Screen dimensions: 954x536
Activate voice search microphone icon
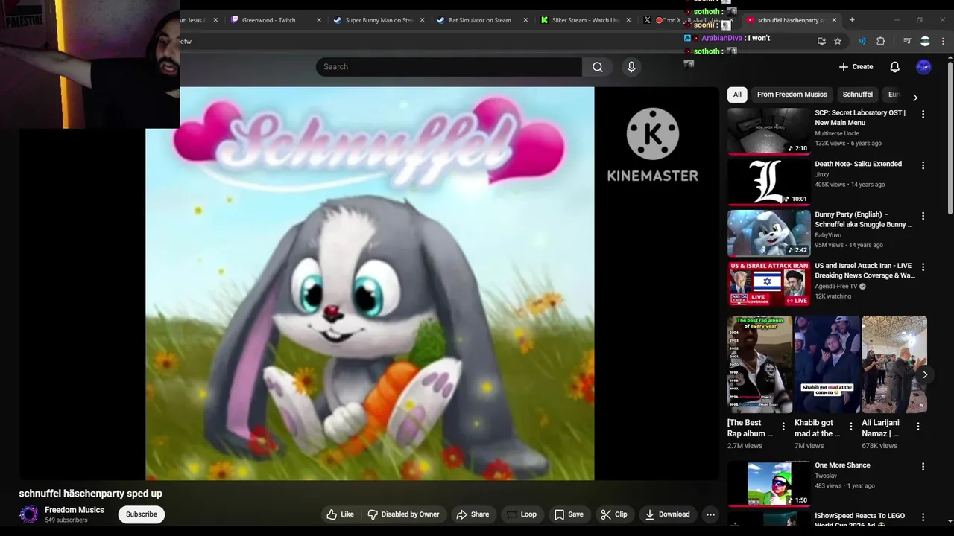pyautogui.click(x=631, y=67)
